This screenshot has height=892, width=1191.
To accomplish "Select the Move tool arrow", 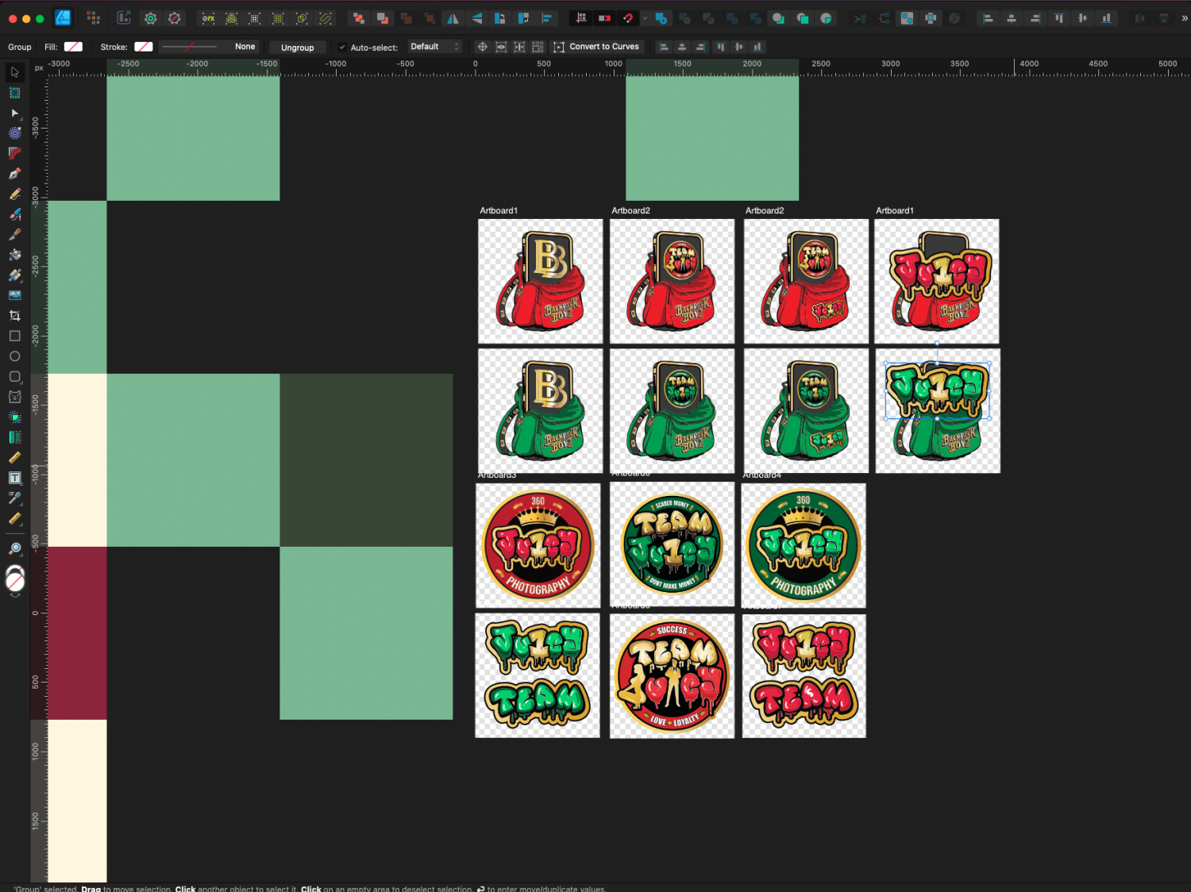I will pos(14,72).
